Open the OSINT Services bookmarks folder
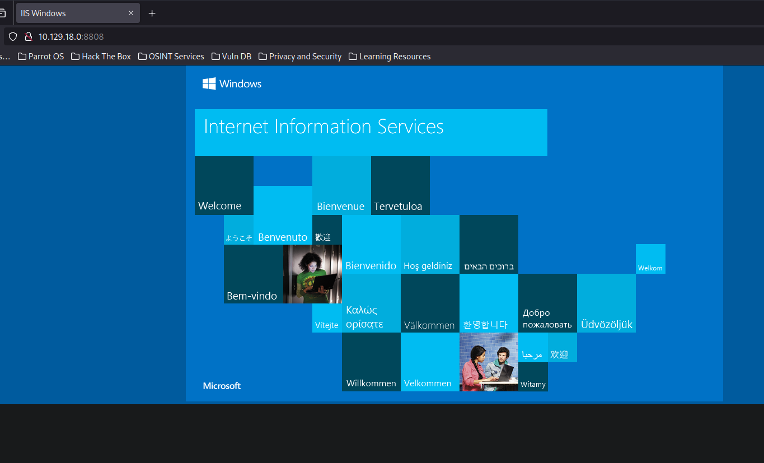The height and width of the screenshot is (463, 764). click(x=171, y=57)
